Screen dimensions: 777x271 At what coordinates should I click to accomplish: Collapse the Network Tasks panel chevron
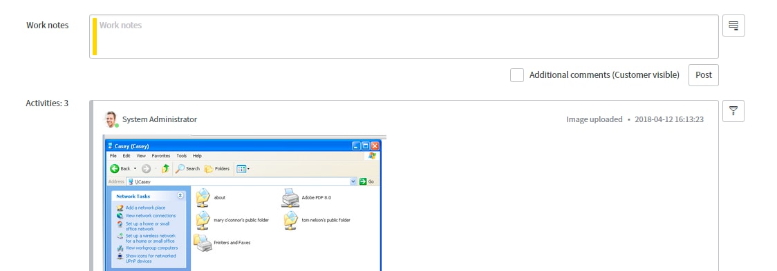(180, 196)
